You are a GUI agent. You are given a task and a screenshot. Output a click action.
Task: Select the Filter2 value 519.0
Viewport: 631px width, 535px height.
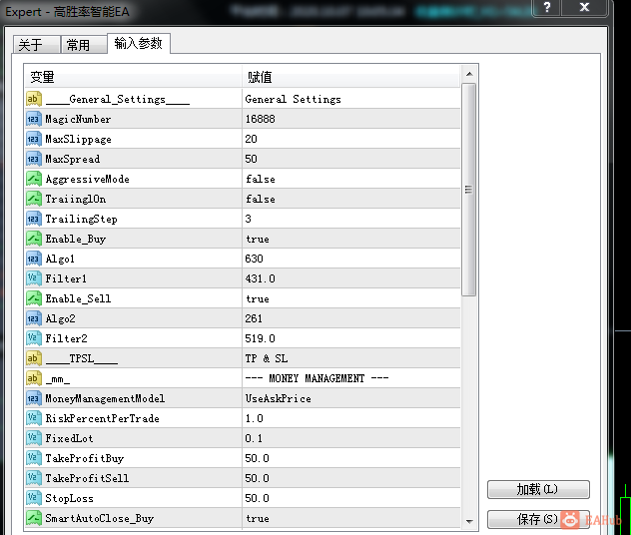click(351, 338)
